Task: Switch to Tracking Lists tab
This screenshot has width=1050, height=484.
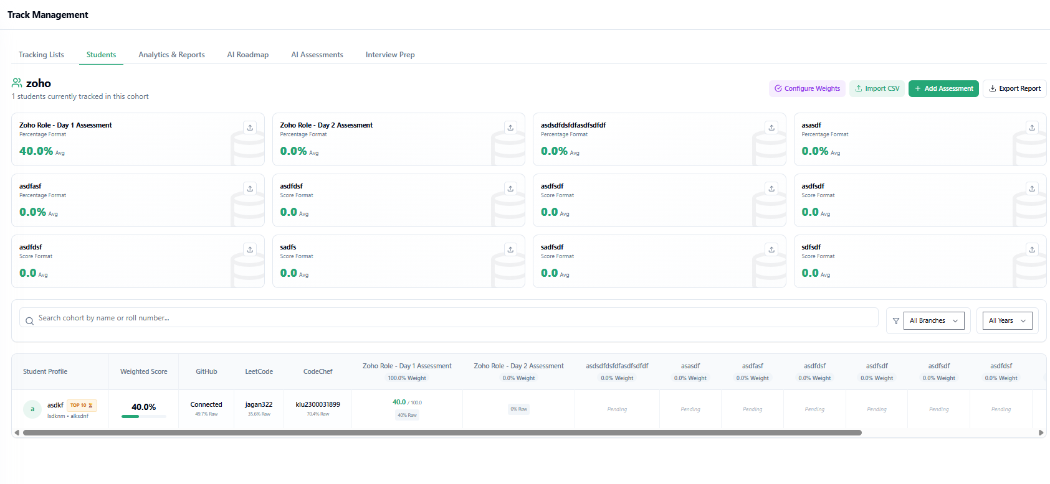Action: coord(41,55)
